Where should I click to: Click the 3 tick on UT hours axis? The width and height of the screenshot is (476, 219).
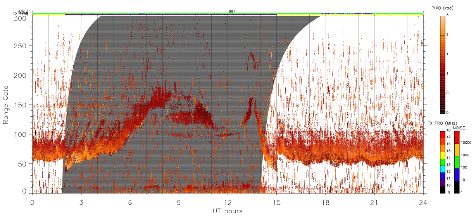coord(81,202)
